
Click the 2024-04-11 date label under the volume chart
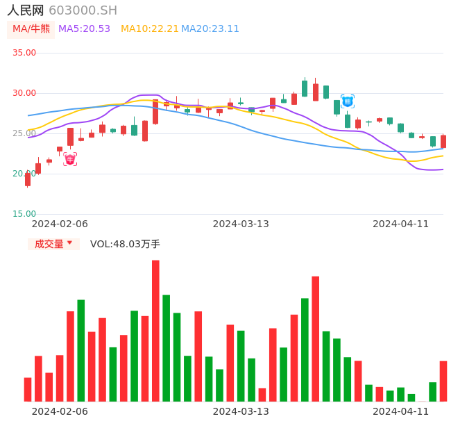[400, 411]
